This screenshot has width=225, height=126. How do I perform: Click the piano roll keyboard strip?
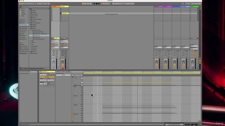[x=82, y=81]
